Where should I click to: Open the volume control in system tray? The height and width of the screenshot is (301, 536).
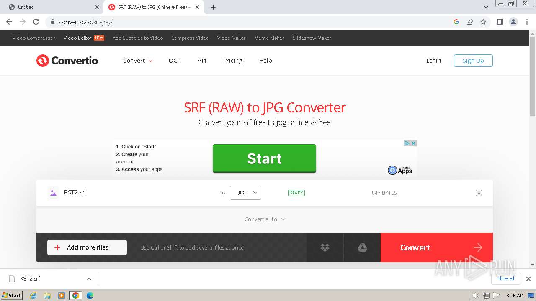(476, 296)
